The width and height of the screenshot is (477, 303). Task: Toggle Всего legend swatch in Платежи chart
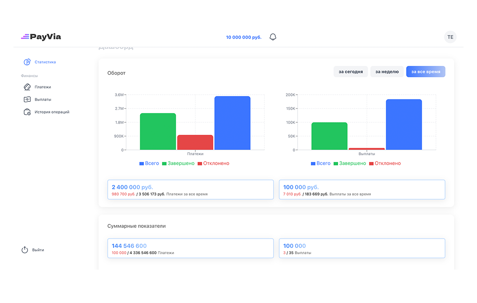(x=141, y=164)
